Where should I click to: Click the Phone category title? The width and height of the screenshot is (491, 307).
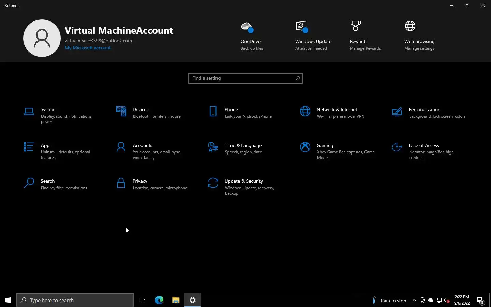pos(231,109)
